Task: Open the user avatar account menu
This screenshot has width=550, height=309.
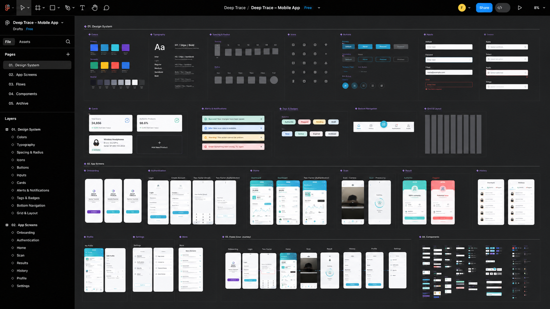Action: (462, 8)
